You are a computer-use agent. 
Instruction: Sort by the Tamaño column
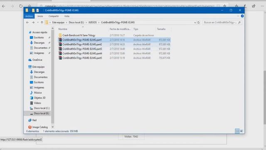point(161,29)
